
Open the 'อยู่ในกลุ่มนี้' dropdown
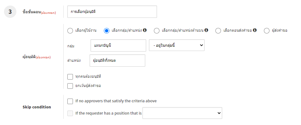click(176, 45)
